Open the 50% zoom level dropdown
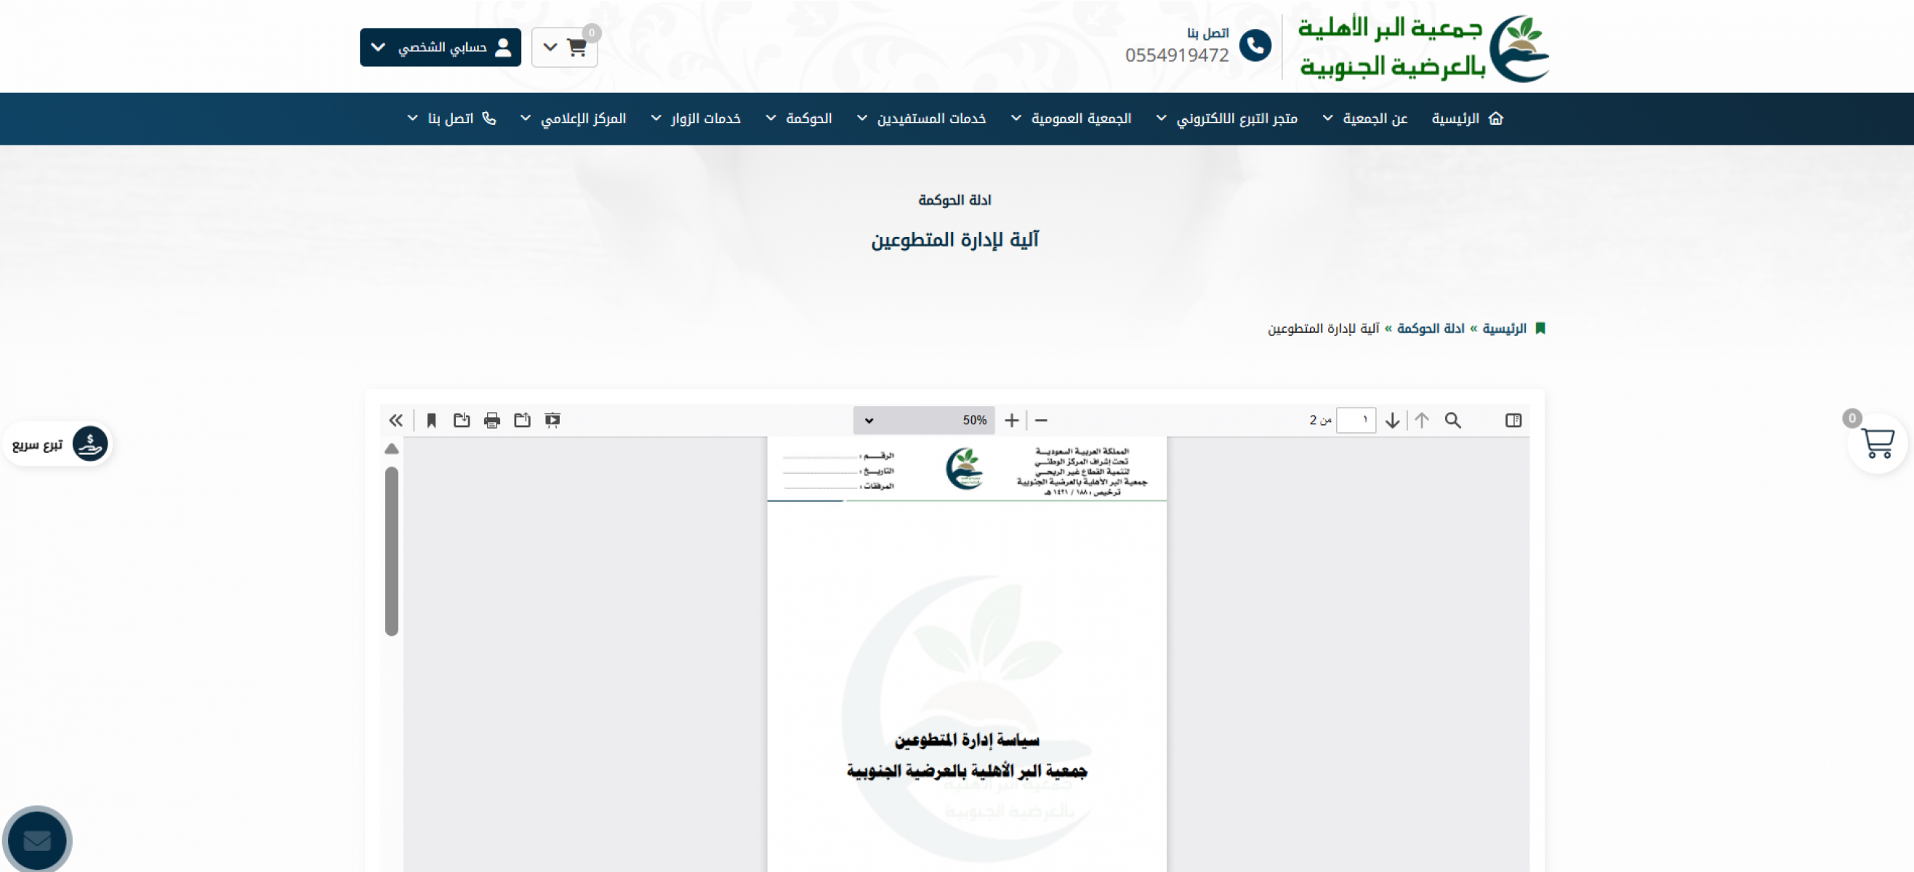1914x872 pixels. [x=924, y=421]
